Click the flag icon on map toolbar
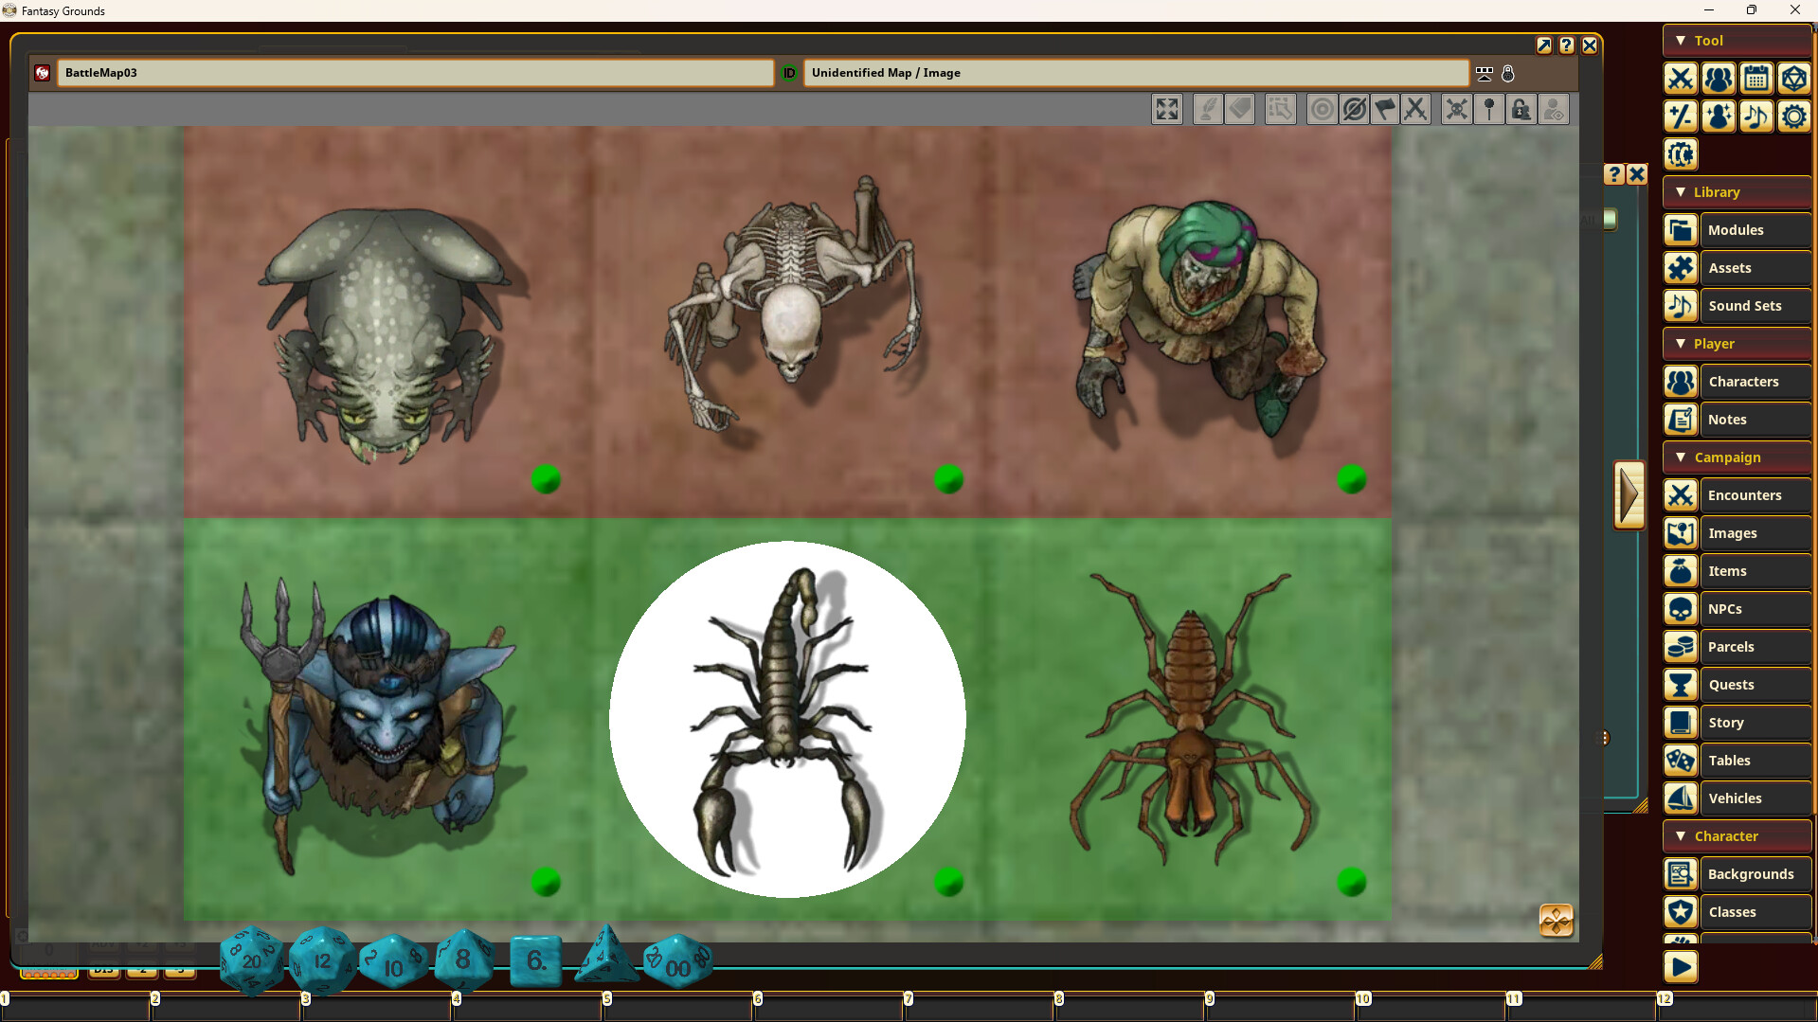Screen dimensions: 1818x1022 click(1385, 110)
